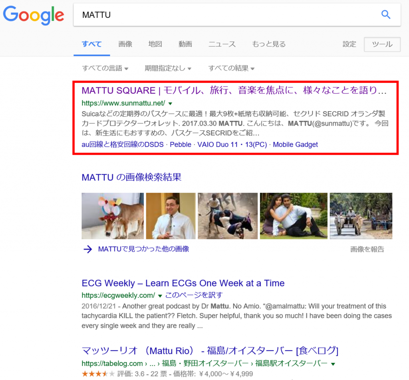
Task: Open the dropdown arrow beside ecgweekly.com URL
Action: (160, 295)
